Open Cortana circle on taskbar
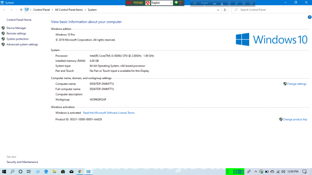This screenshot has height=175, width=312. coord(20,172)
